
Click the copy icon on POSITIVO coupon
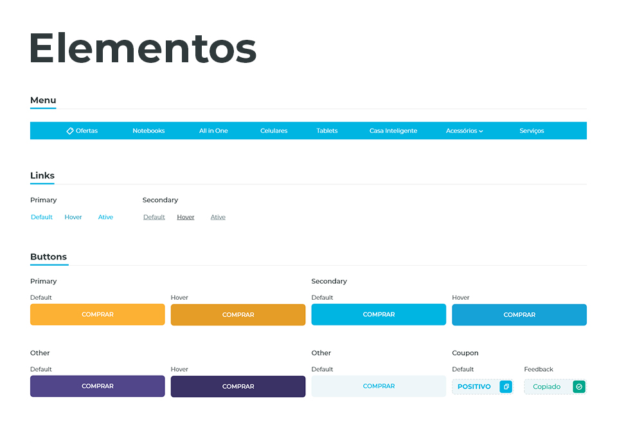(506, 387)
